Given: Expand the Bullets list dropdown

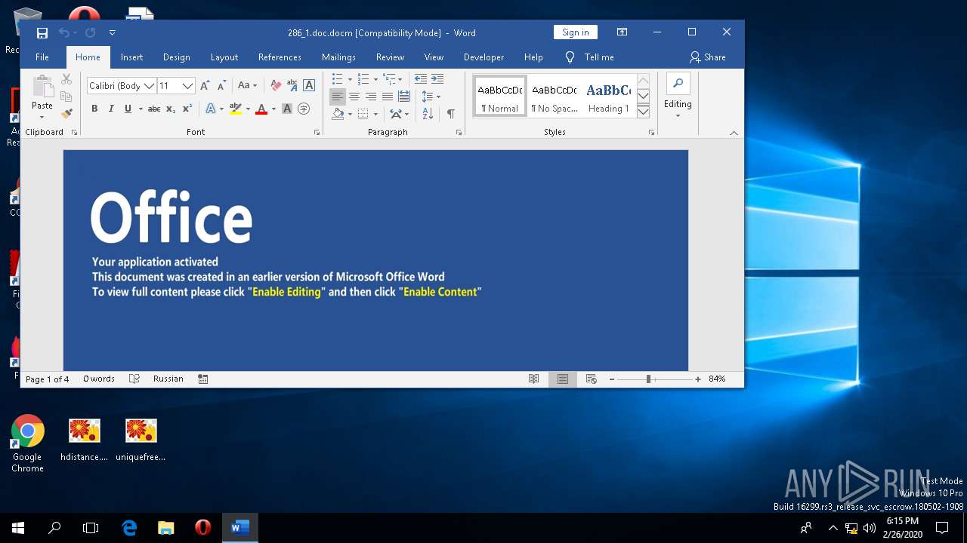Looking at the screenshot, I should (350, 79).
